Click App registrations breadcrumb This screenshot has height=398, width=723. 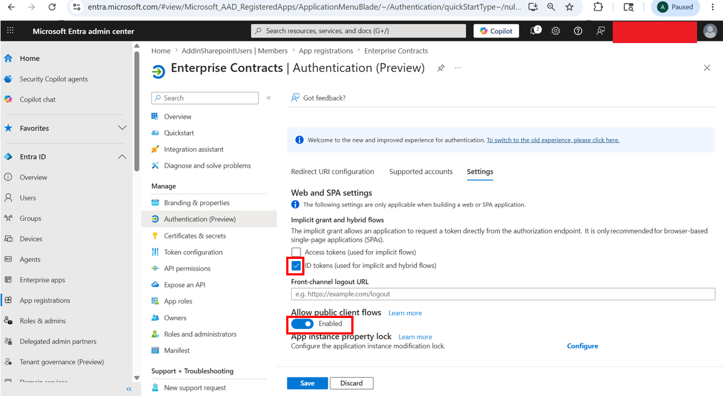(x=326, y=51)
